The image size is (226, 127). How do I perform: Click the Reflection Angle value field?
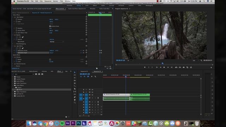pyautogui.click(x=52, y=53)
